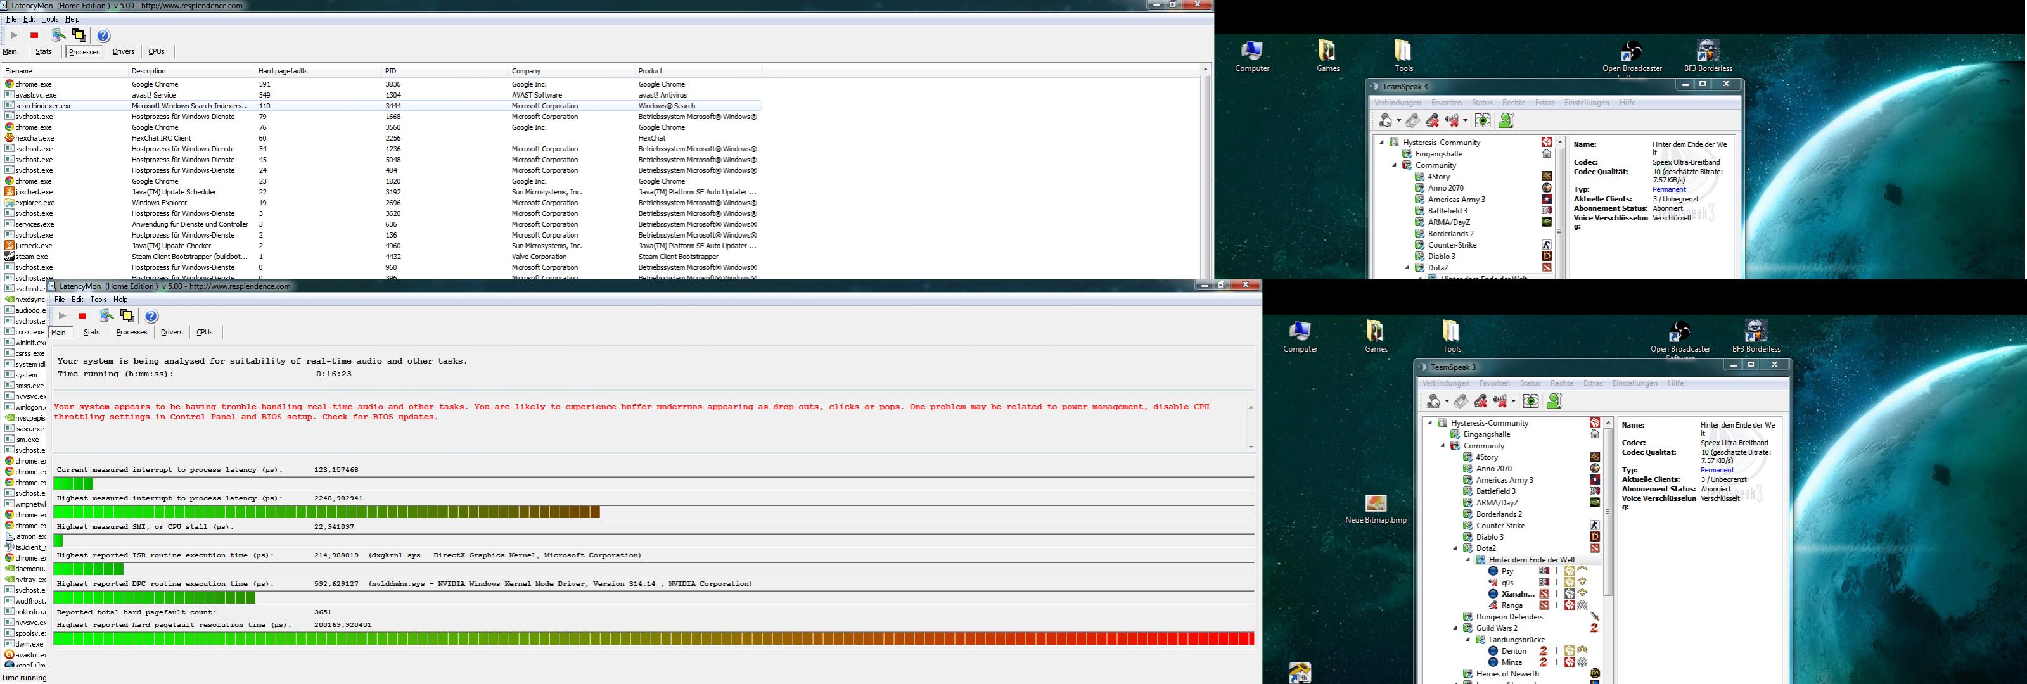This screenshot has width=2027, height=684.
Task: Open Einstellungen menu in lower TeamSpeak window
Action: coord(1634,383)
